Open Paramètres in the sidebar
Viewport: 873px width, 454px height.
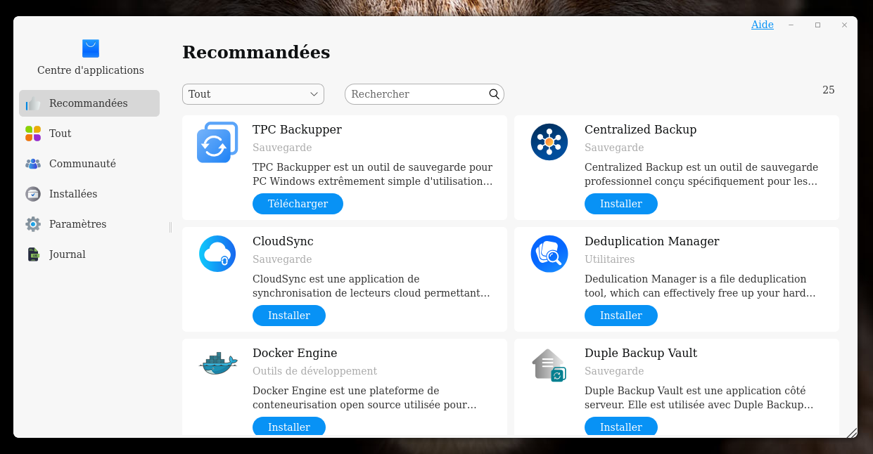coord(77,224)
